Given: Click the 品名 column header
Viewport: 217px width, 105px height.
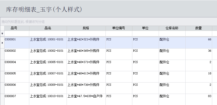Looking at the screenshot, I should point(48,28).
